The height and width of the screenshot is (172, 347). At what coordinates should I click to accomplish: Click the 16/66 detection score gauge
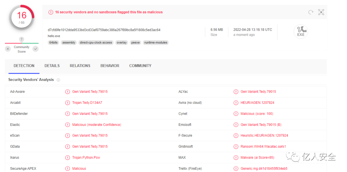point(22,18)
